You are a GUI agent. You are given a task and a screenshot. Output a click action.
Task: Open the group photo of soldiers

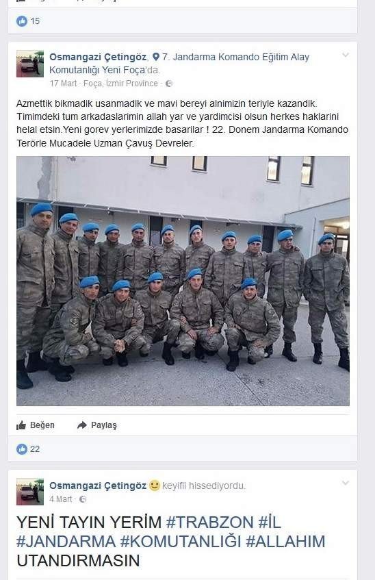point(183,281)
